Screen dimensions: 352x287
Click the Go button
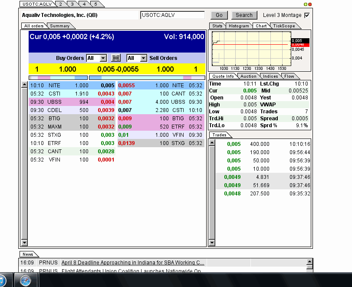coord(219,15)
